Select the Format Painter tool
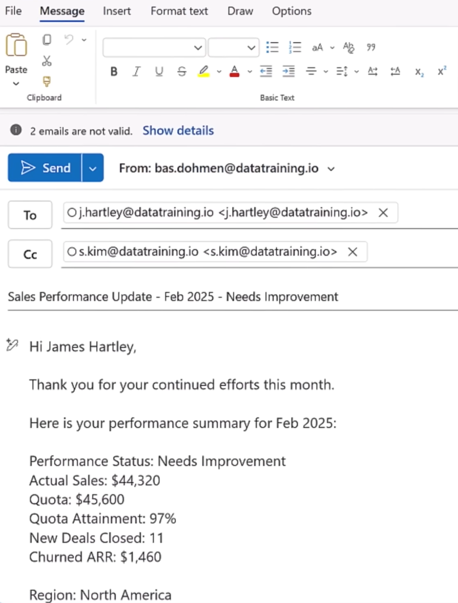Image resolution: width=458 pixels, height=603 pixels. pyautogui.click(x=47, y=81)
